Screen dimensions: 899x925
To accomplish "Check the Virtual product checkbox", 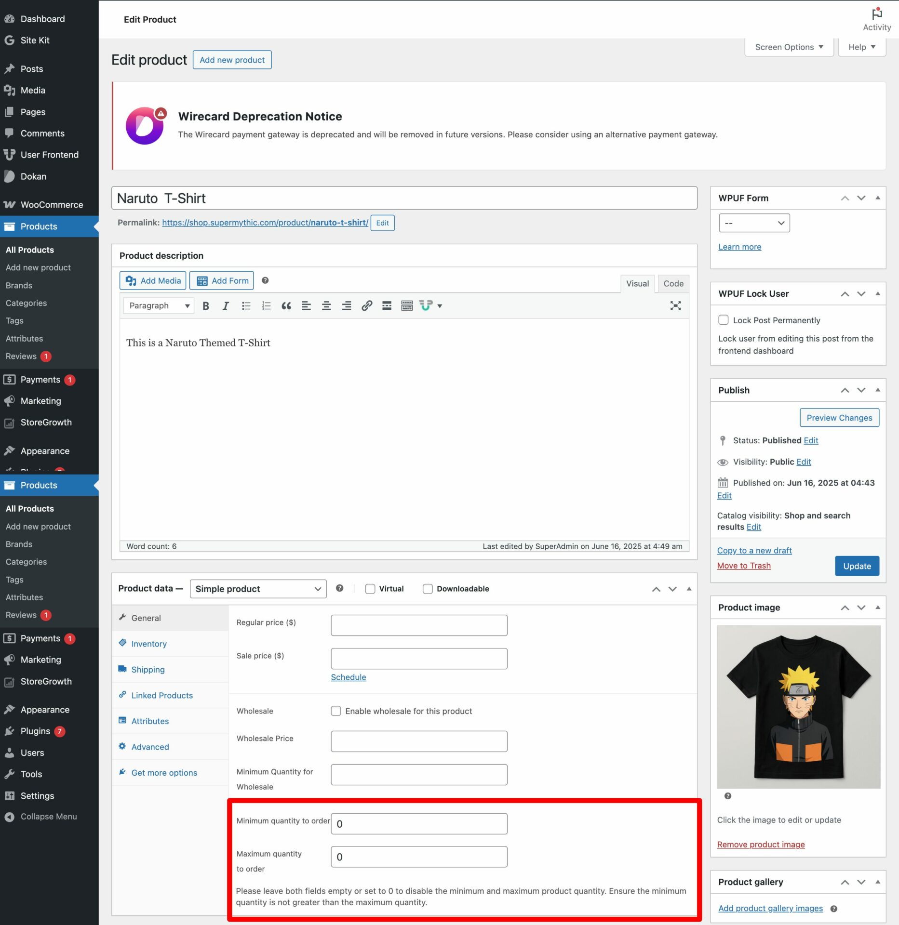I will pos(370,589).
